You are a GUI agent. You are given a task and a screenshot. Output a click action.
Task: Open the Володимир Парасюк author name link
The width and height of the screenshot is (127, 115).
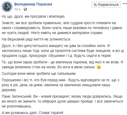click(x=33, y=4)
